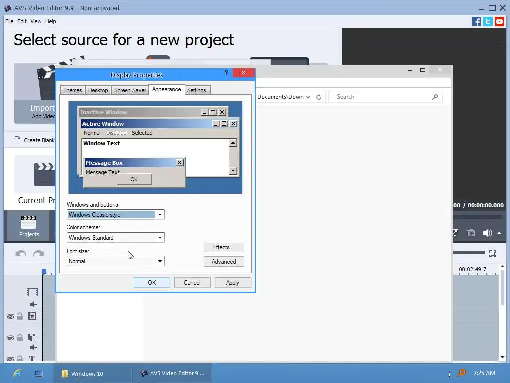Open the YouTube icon in AVS header

pos(499,22)
